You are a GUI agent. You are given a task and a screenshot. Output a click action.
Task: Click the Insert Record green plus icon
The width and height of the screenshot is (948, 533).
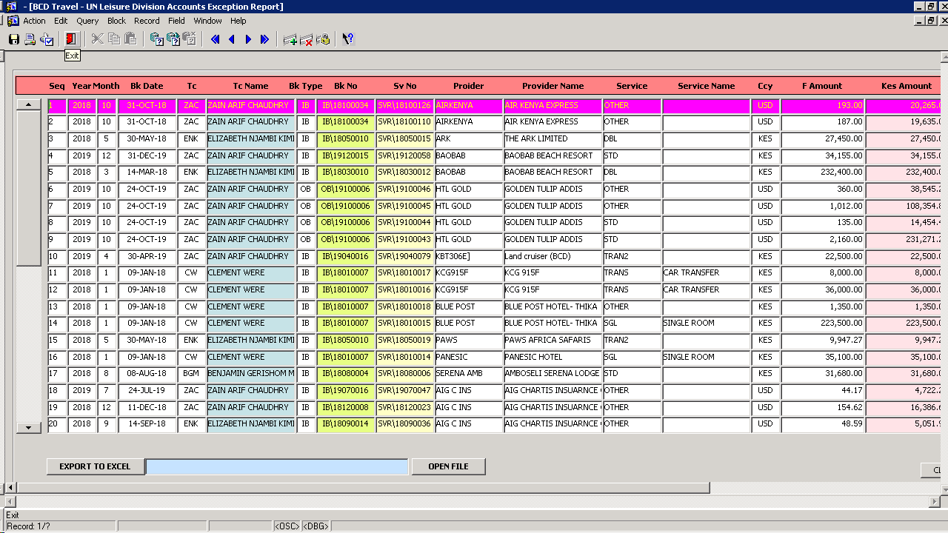290,39
